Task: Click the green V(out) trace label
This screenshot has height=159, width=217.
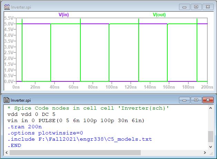Action: (x=159, y=14)
